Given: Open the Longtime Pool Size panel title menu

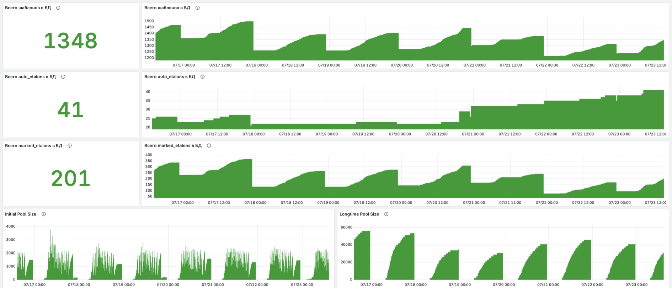Looking at the screenshot, I should [x=359, y=214].
